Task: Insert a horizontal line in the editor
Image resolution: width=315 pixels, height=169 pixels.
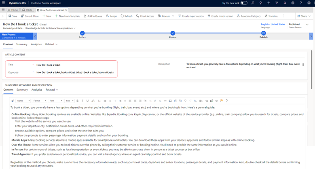Action: pyautogui.click(x=165, y=101)
